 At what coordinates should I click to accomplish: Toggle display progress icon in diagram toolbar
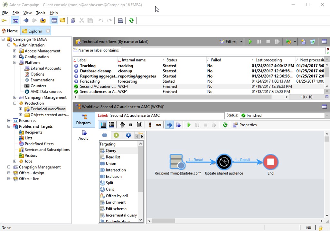tap(169, 125)
